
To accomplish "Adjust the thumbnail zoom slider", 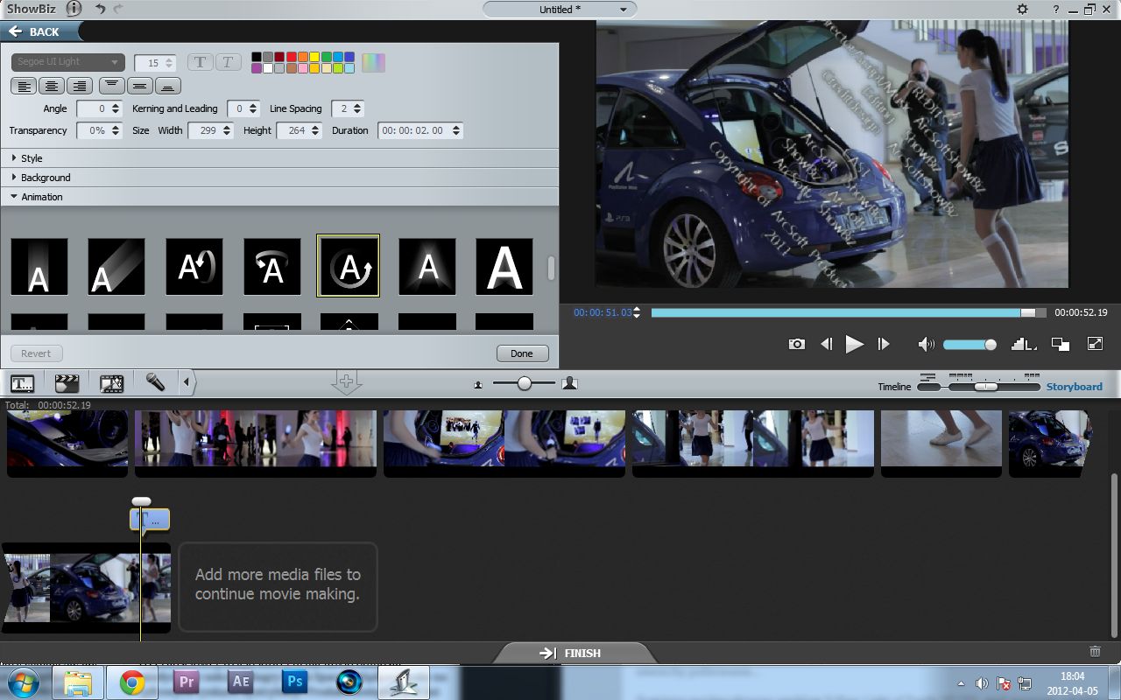I will click(x=524, y=383).
